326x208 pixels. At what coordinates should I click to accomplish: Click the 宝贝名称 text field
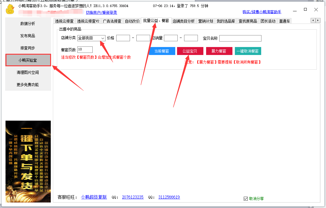click(240, 38)
